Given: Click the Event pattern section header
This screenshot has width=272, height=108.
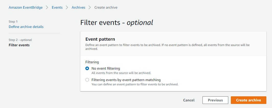Looking at the screenshot, I should click(100, 39).
